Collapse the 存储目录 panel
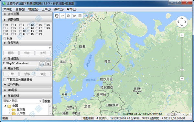 click(27, 59)
